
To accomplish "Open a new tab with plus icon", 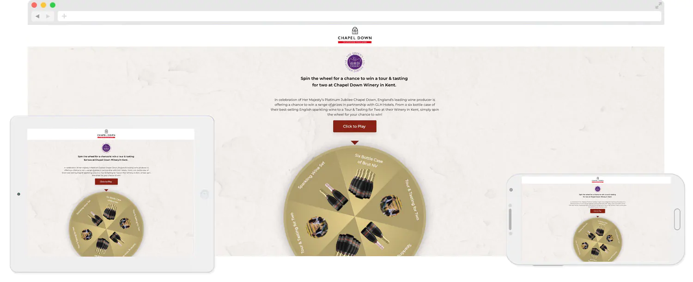I will [64, 16].
